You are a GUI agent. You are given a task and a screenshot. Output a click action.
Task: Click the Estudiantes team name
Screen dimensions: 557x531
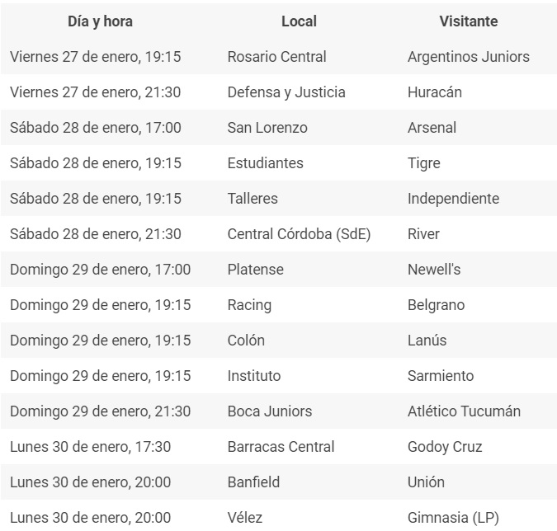click(x=266, y=163)
